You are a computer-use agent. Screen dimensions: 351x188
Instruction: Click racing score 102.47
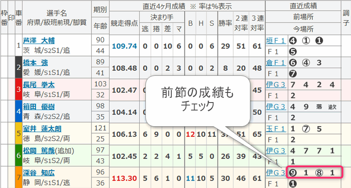click(124, 90)
